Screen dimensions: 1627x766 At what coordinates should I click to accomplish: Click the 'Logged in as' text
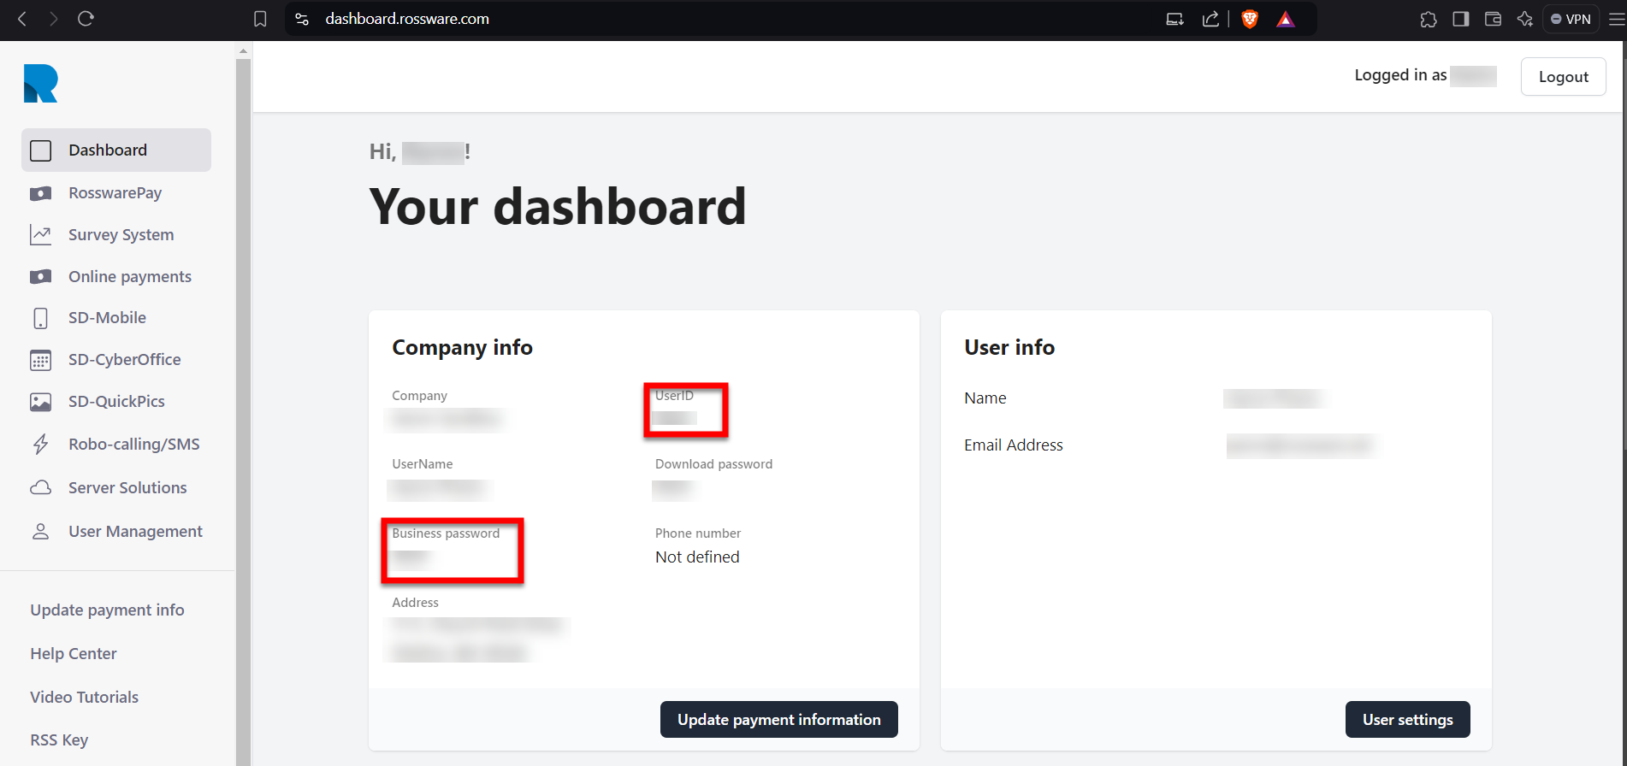[1400, 75]
